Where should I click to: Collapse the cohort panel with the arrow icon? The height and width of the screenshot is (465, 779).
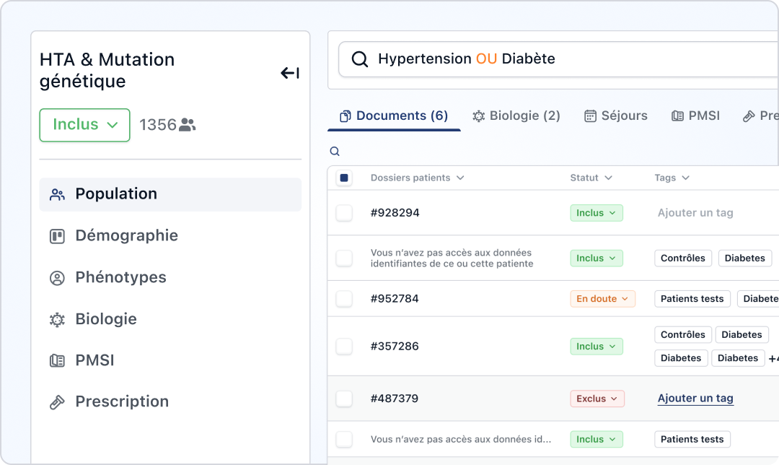(289, 72)
